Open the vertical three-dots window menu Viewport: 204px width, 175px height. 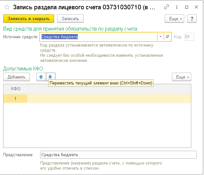point(177,7)
